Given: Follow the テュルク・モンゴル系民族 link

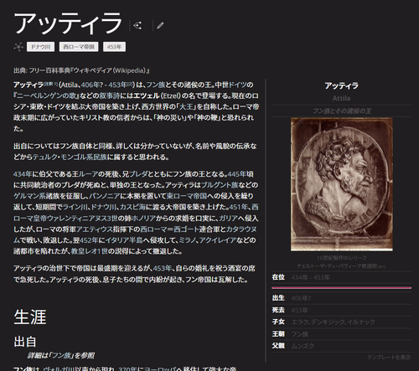Looking at the screenshot, I should [x=70, y=157].
